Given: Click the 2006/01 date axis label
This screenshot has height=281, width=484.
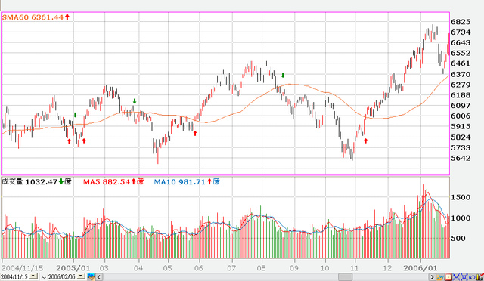Looking at the screenshot, I should click(420, 268).
